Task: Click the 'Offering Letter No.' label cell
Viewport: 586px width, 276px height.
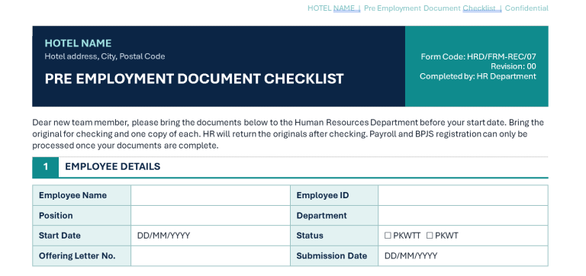Action: [x=82, y=256]
